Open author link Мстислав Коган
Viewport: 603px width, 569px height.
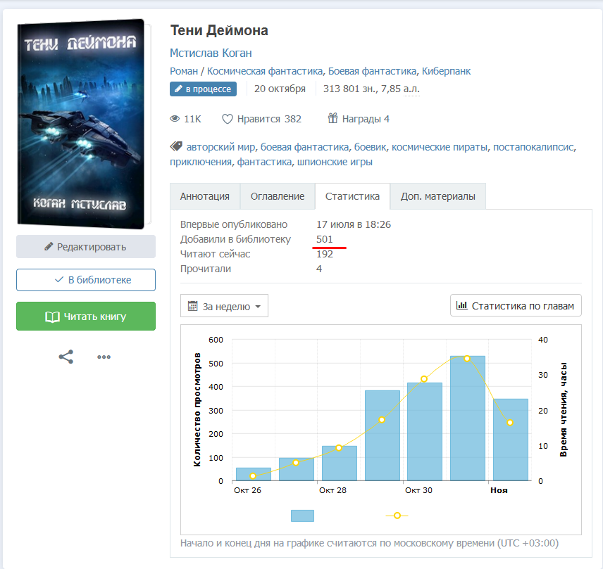pos(211,53)
